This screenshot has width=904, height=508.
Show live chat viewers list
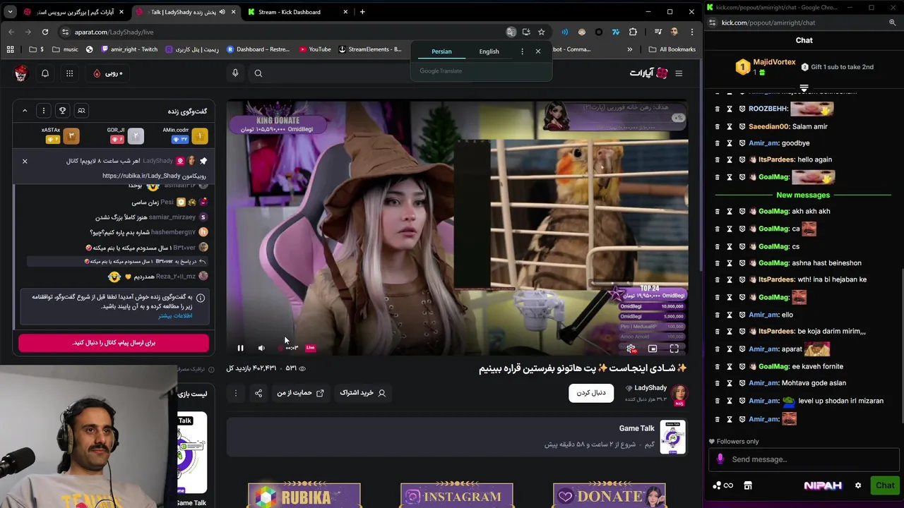coord(81,111)
